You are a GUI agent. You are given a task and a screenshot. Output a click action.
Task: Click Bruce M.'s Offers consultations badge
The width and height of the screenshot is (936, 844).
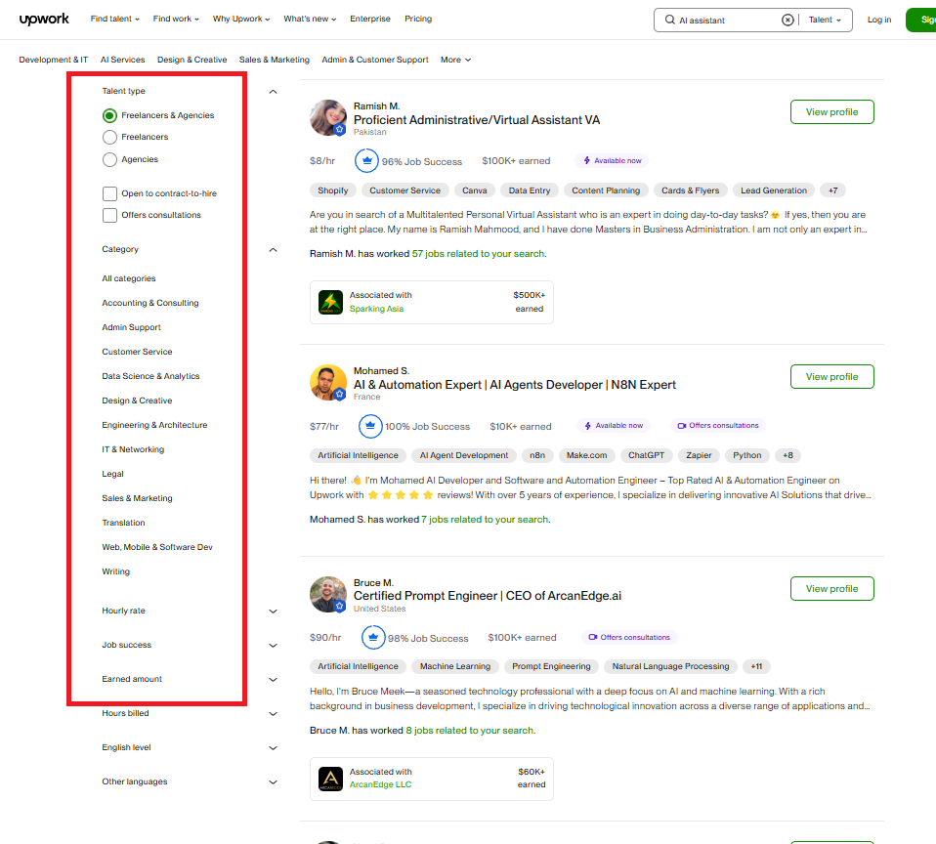[629, 638]
